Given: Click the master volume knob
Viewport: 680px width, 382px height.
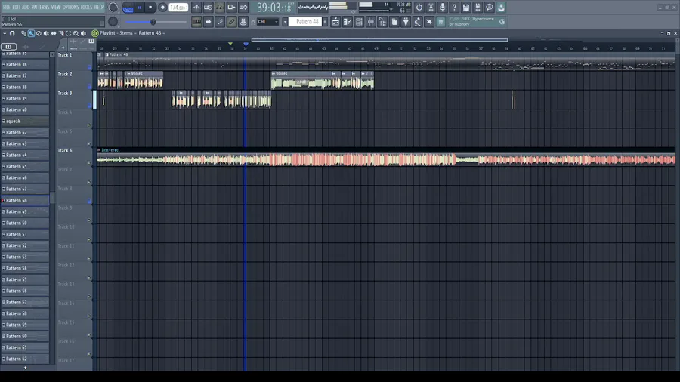Looking at the screenshot, I should pyautogui.click(x=113, y=7).
